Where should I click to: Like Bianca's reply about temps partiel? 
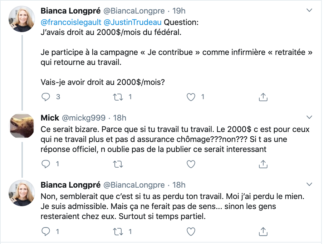tap(191, 232)
